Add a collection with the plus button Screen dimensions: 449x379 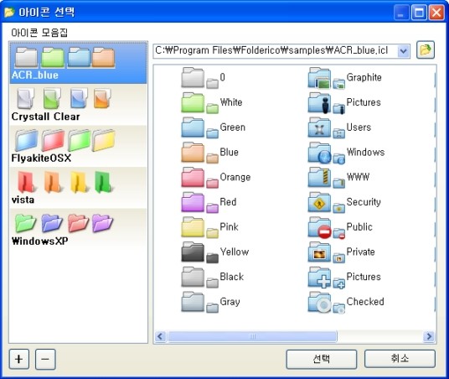click(19, 359)
